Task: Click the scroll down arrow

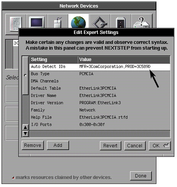Action: coord(26,134)
